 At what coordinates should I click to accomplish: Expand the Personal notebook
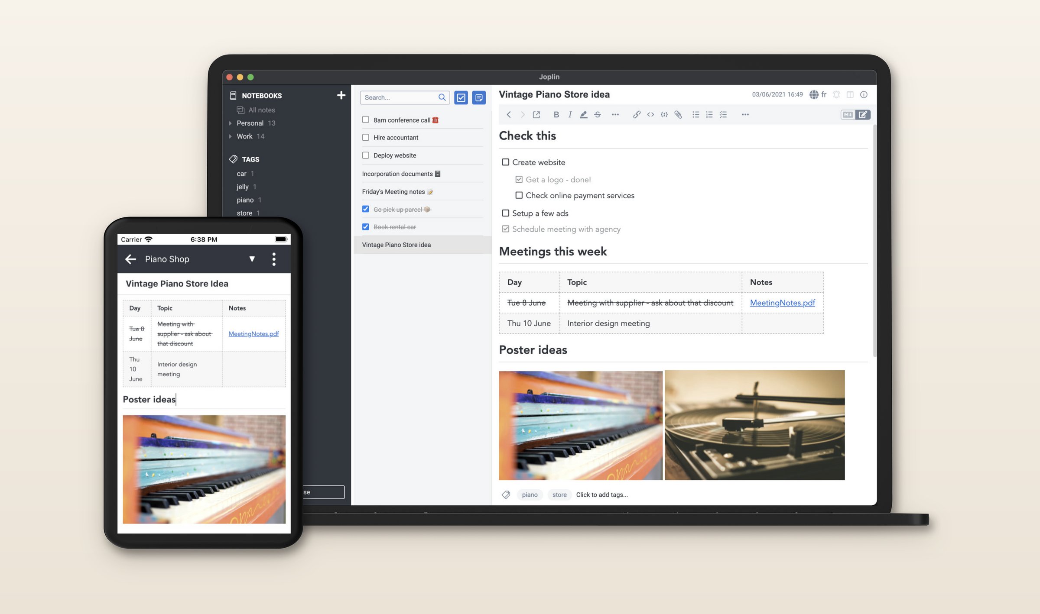click(230, 123)
